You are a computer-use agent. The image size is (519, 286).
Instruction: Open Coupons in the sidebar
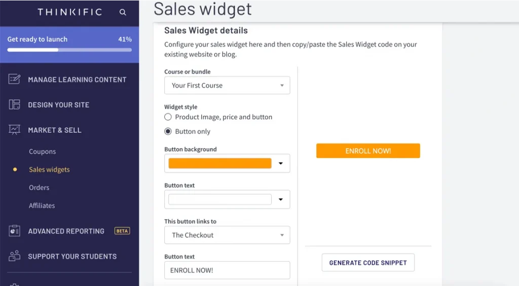point(43,152)
